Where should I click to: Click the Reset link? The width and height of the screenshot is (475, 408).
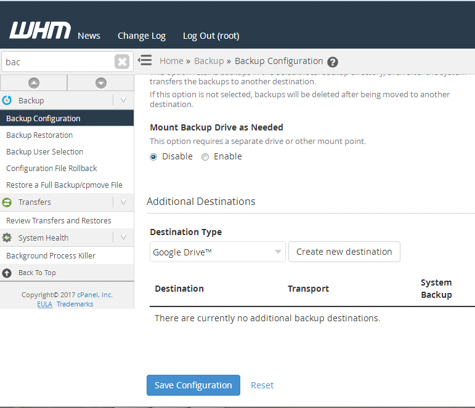tap(262, 385)
